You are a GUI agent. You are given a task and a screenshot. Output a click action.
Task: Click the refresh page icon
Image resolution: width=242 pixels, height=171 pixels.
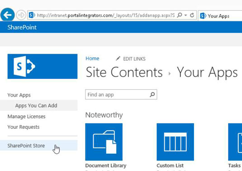(192, 15)
